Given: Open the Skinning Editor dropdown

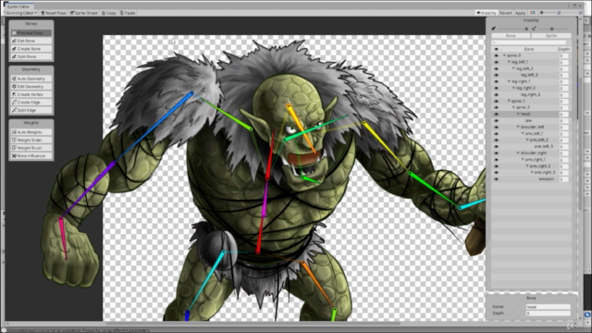Looking at the screenshot, I should (x=21, y=13).
